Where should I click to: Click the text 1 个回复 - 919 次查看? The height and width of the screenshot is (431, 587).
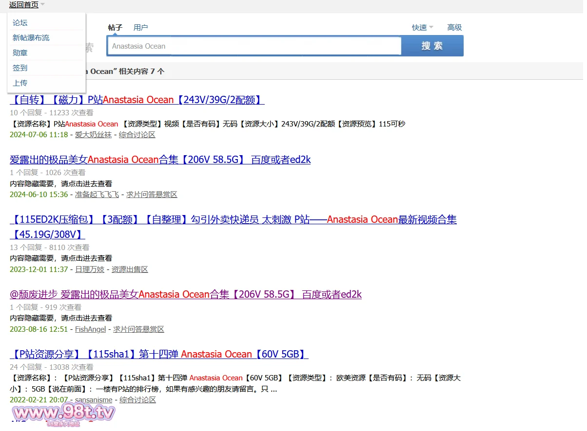pos(45,307)
